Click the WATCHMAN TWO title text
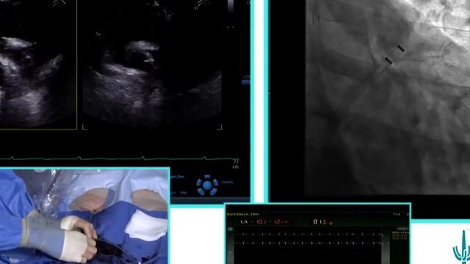The height and width of the screenshot is (264, 470). pos(243,214)
